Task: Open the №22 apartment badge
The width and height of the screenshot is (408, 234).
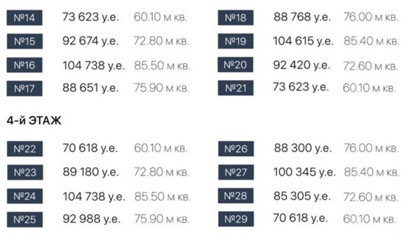Action: coord(24,149)
